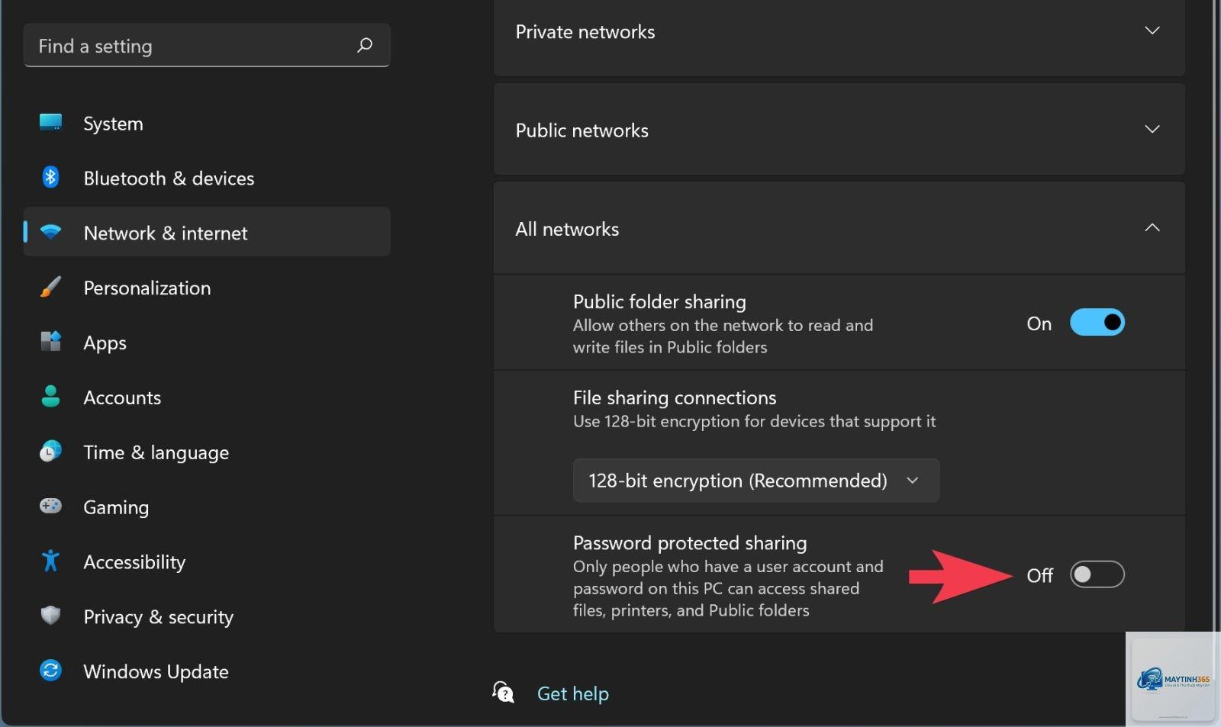1221x727 pixels.
Task: Expand the Public networks section
Action: pyautogui.click(x=1152, y=129)
